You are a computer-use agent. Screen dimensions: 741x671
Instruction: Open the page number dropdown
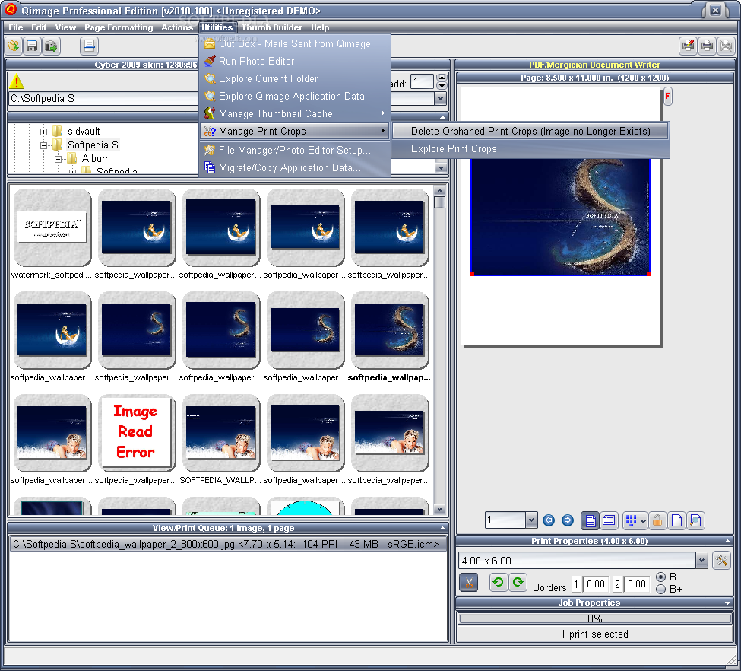(x=532, y=520)
